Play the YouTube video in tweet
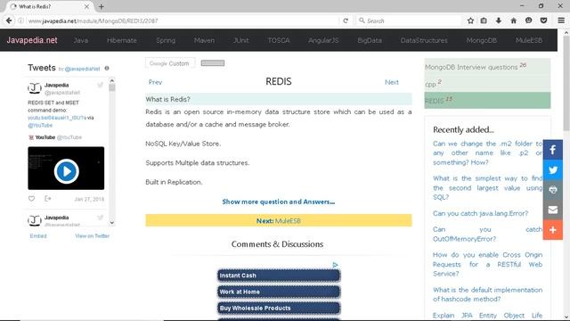The height and width of the screenshot is (321, 570). pos(66,171)
